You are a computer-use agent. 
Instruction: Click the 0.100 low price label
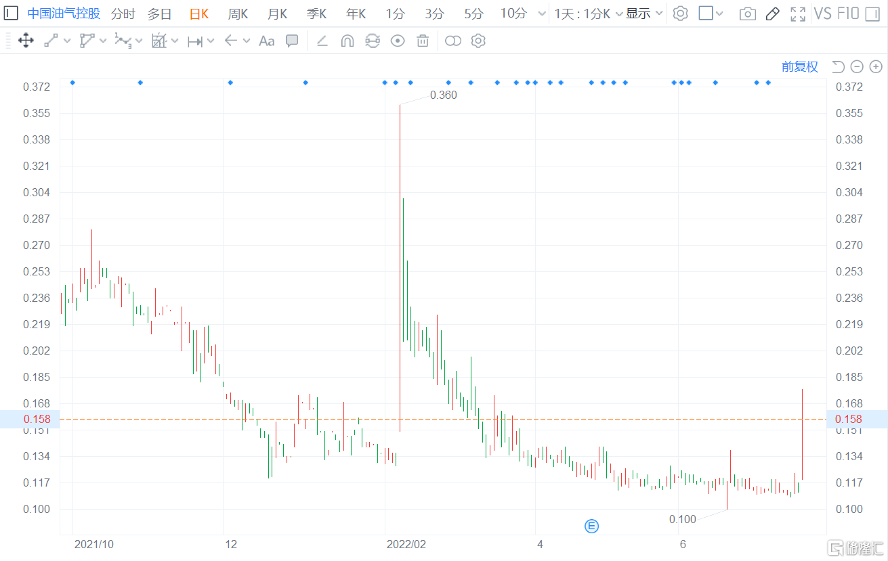pyautogui.click(x=683, y=519)
